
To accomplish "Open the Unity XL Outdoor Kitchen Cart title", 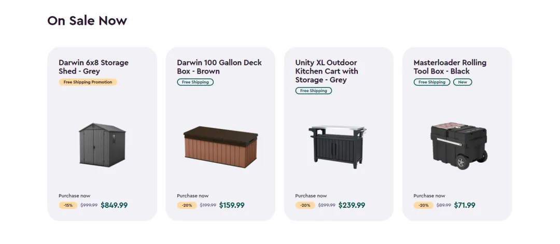I will point(327,71).
